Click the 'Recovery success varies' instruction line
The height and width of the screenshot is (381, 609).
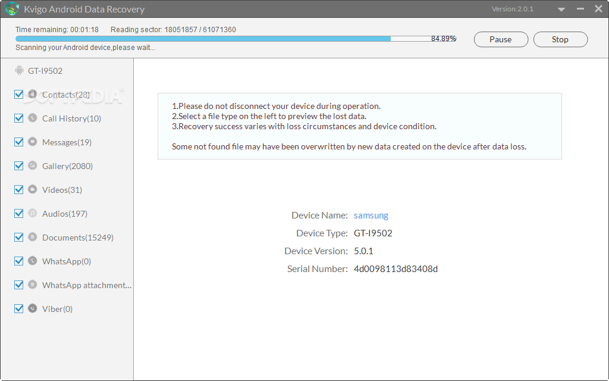click(304, 126)
